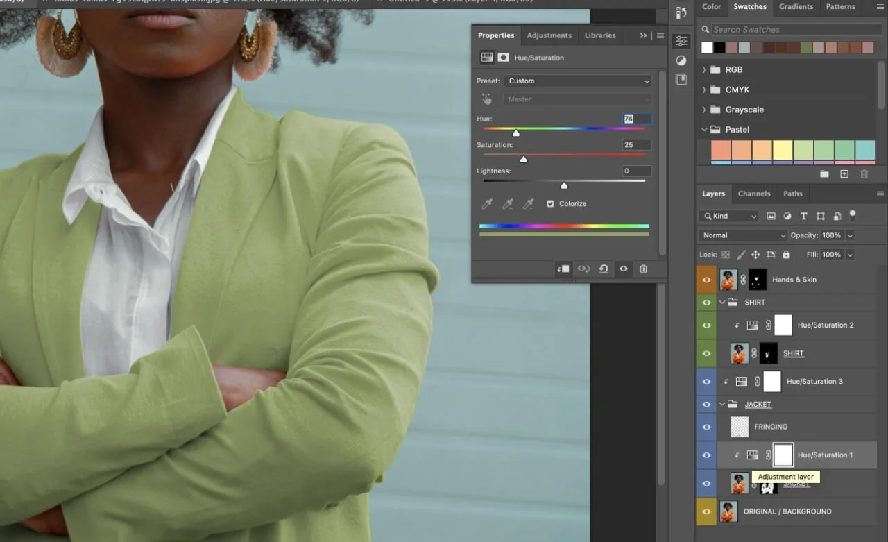Select the on-image adjustment tool in Hue/Saturation
Viewport: 888px width, 542px height.
[487, 99]
